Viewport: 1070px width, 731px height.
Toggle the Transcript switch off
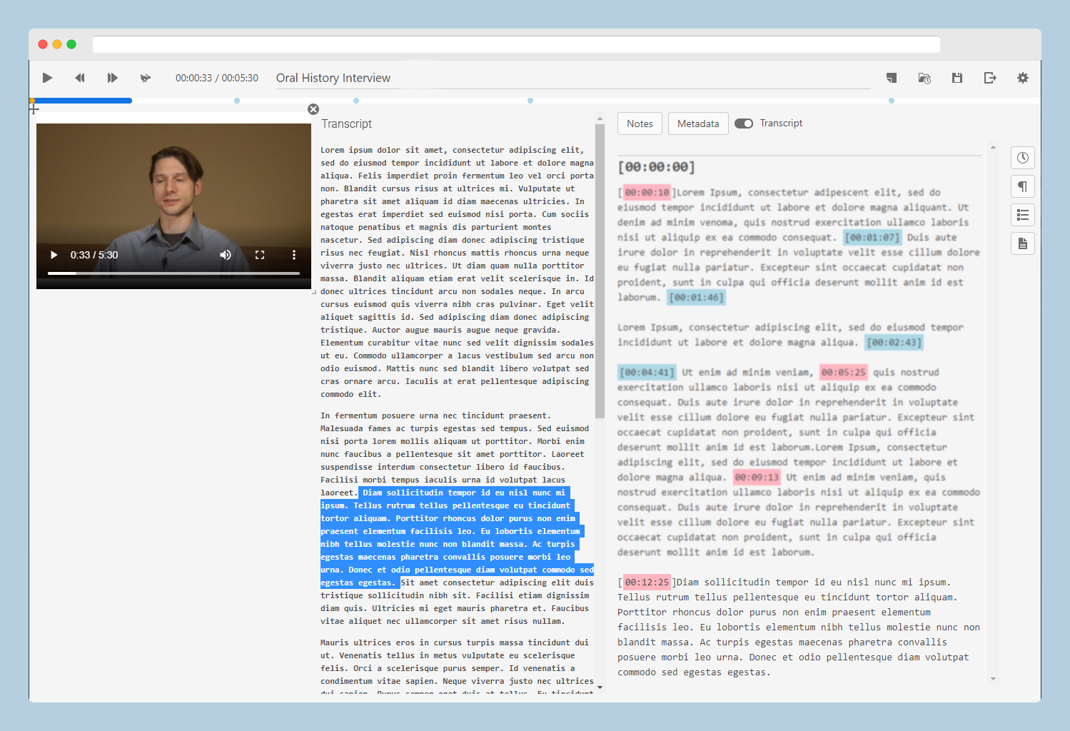point(744,123)
